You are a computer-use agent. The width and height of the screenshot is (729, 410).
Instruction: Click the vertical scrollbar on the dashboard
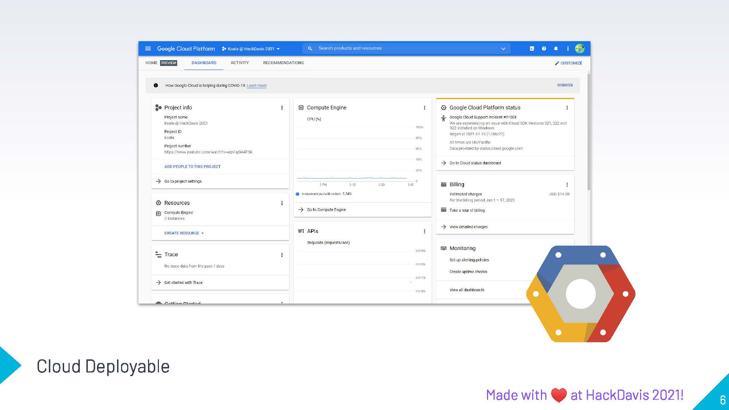pos(589,131)
